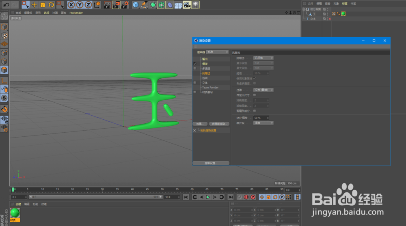Open the Subdivision Surface generator icon
This screenshot has height=226, width=406.
point(153,4)
